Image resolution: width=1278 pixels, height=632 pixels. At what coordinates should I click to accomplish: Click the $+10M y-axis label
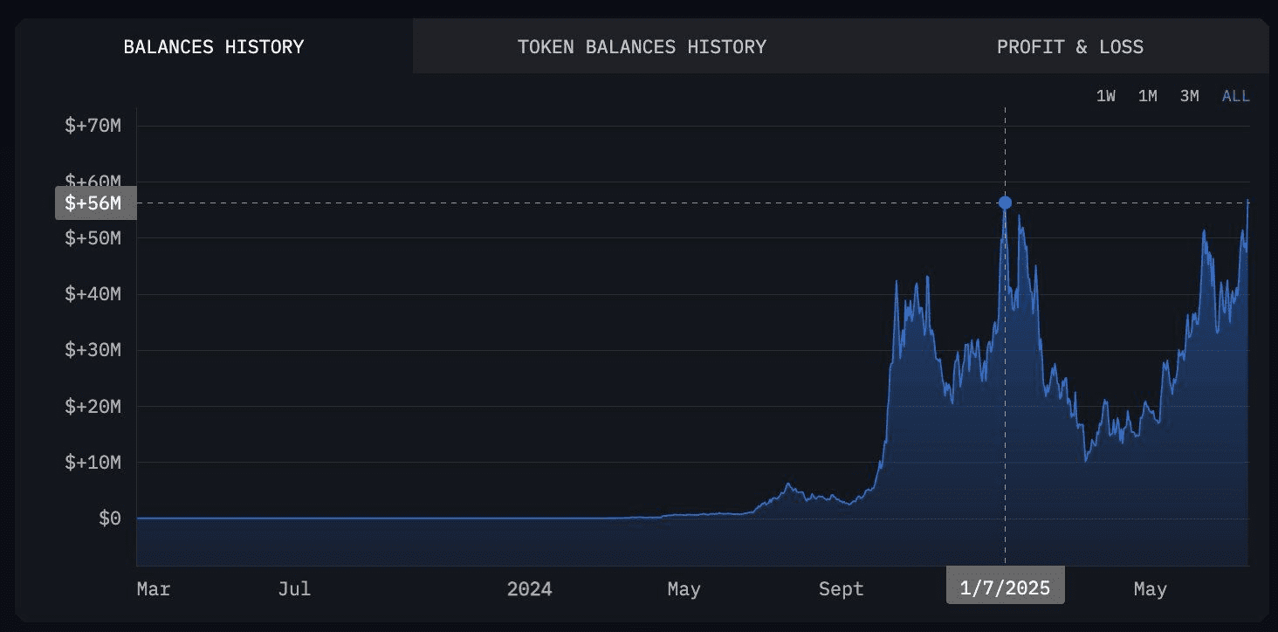click(x=92, y=463)
